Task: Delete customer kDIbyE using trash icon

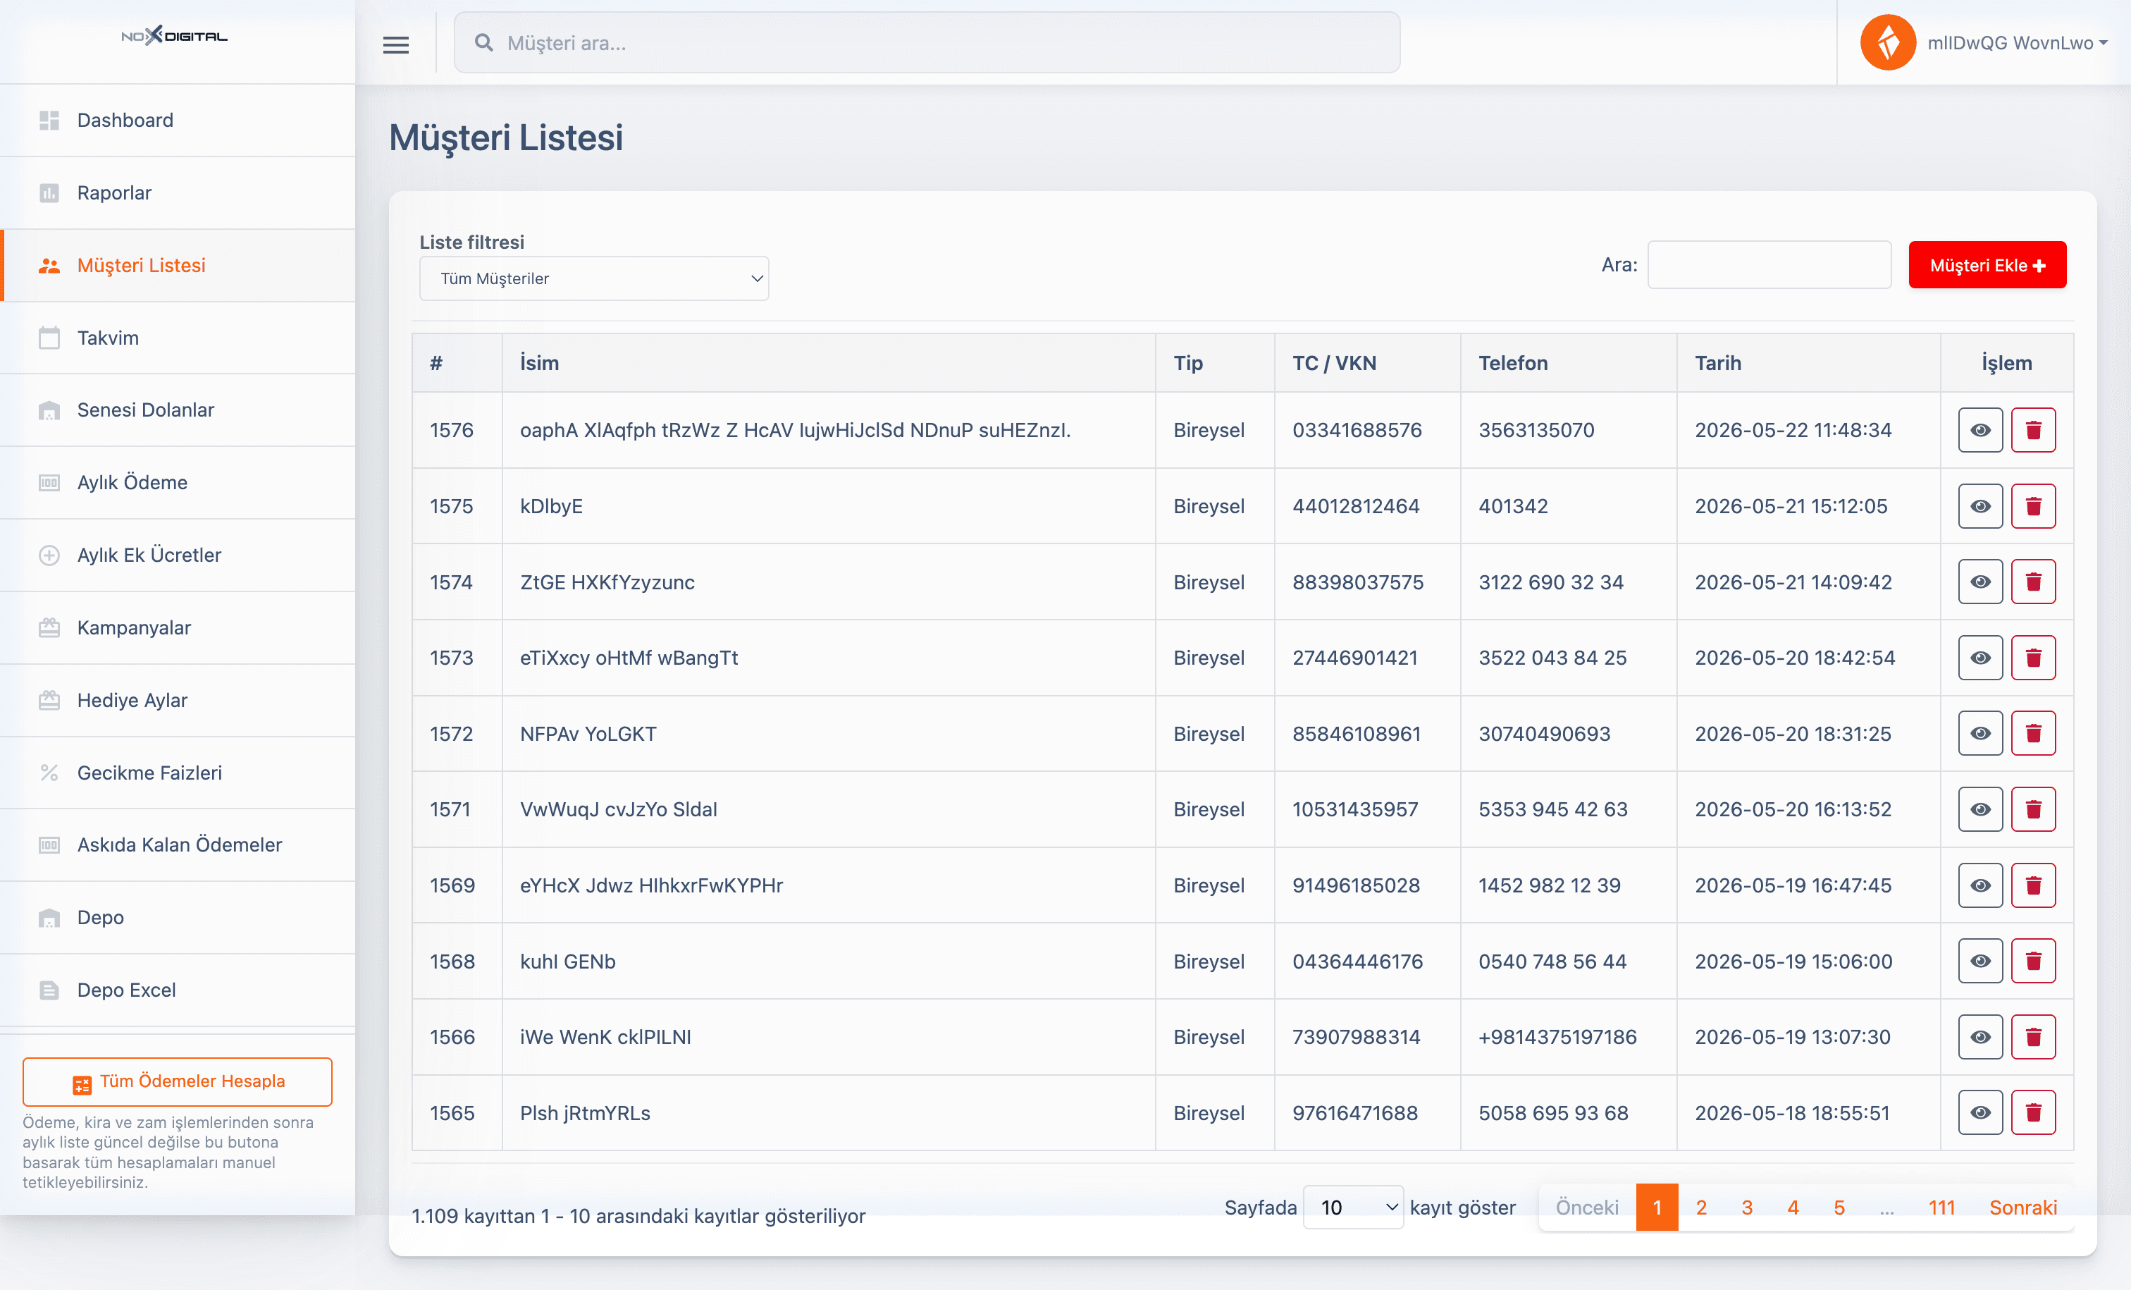Action: coord(2033,506)
